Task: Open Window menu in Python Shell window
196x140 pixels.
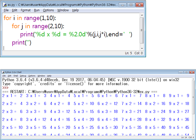Action: pos(41,76)
